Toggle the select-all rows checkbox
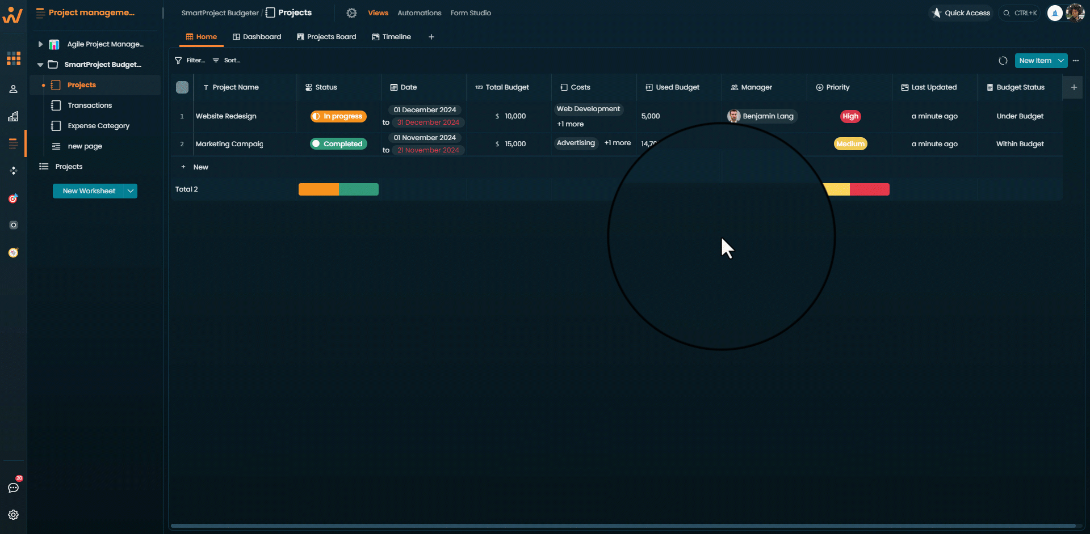 tap(182, 87)
